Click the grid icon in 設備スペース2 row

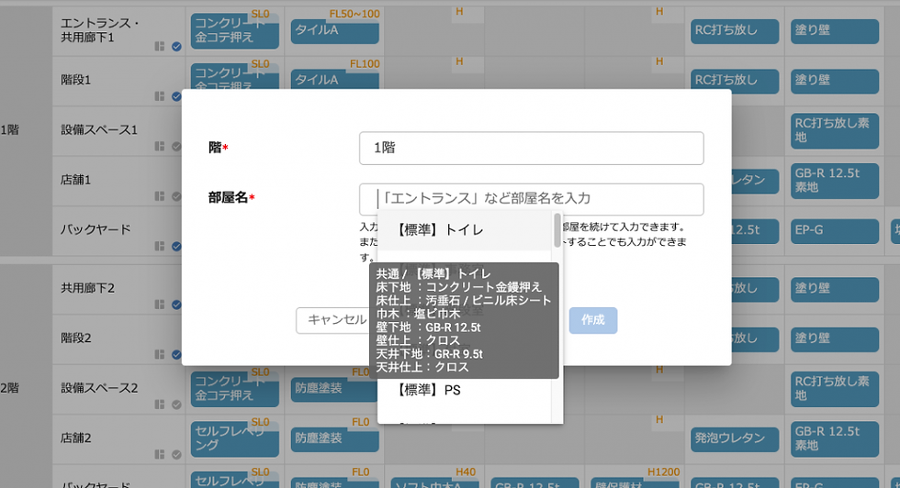click(160, 405)
